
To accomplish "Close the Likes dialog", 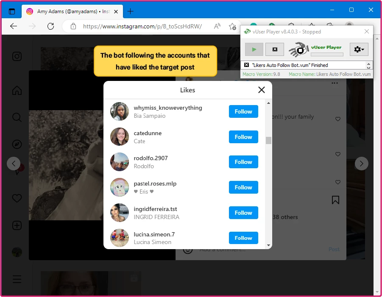I will (262, 90).
